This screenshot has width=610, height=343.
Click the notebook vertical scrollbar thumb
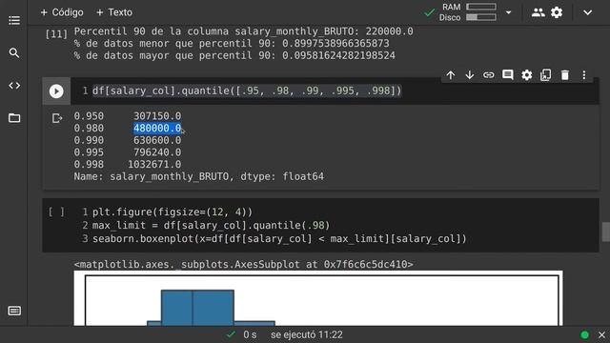tap(606, 232)
